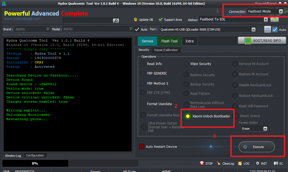The image size is (288, 172).
Task: Select the Direct Unlock radio option
Action: tap(235, 116)
